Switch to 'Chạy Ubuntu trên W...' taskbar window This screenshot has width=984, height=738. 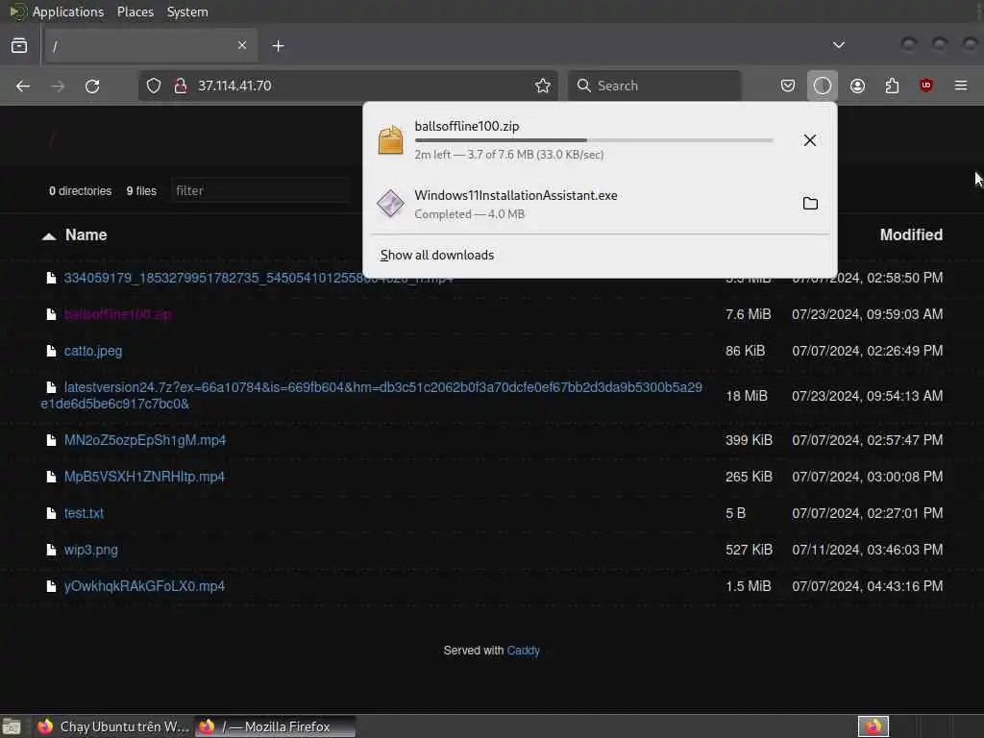coord(113,726)
